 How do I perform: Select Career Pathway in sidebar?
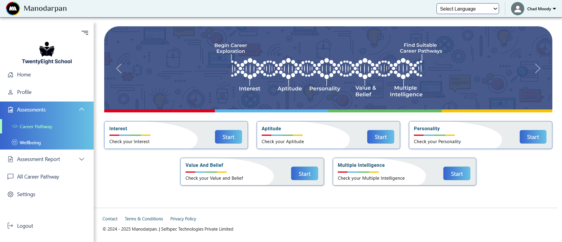(36, 126)
